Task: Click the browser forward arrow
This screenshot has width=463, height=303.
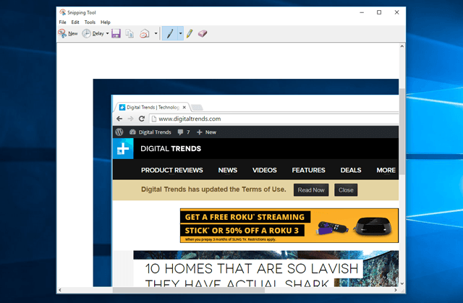Action: click(x=130, y=119)
